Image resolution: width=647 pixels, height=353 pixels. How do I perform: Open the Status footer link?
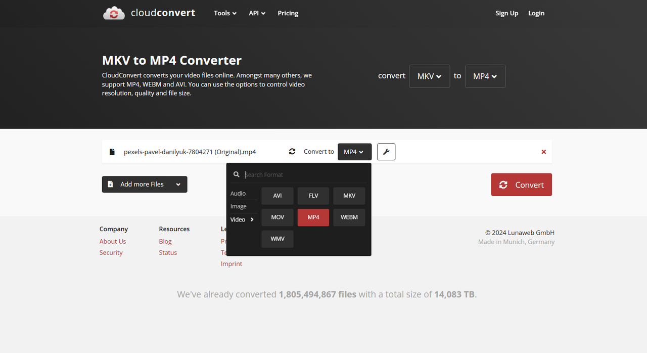click(168, 252)
